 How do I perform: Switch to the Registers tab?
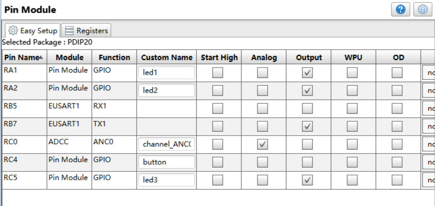(86, 31)
